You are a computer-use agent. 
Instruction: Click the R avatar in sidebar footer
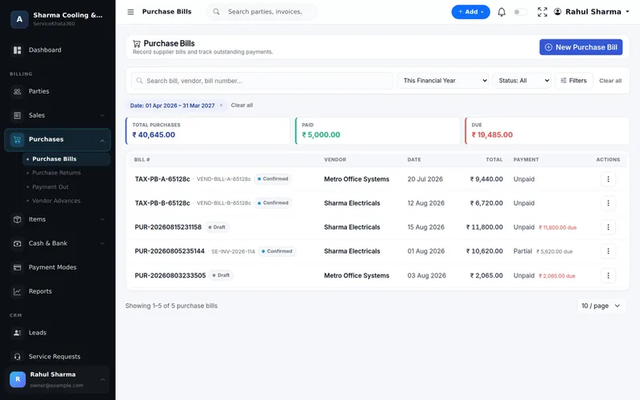coord(18,379)
